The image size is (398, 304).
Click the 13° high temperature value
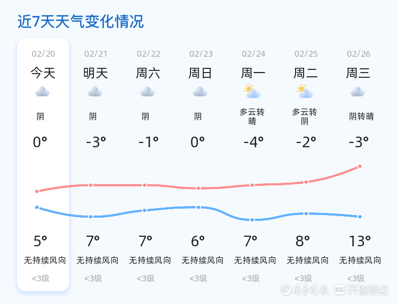(360, 241)
